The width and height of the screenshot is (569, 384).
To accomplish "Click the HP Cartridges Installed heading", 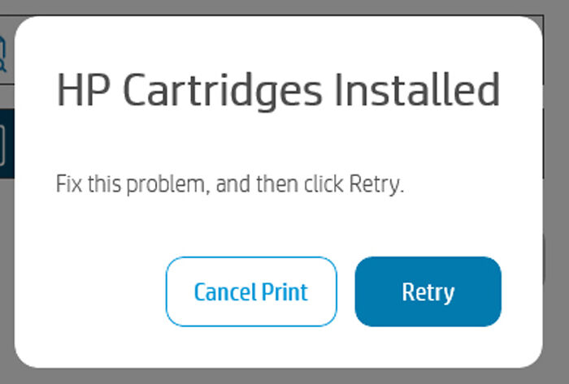I will pos(278,90).
